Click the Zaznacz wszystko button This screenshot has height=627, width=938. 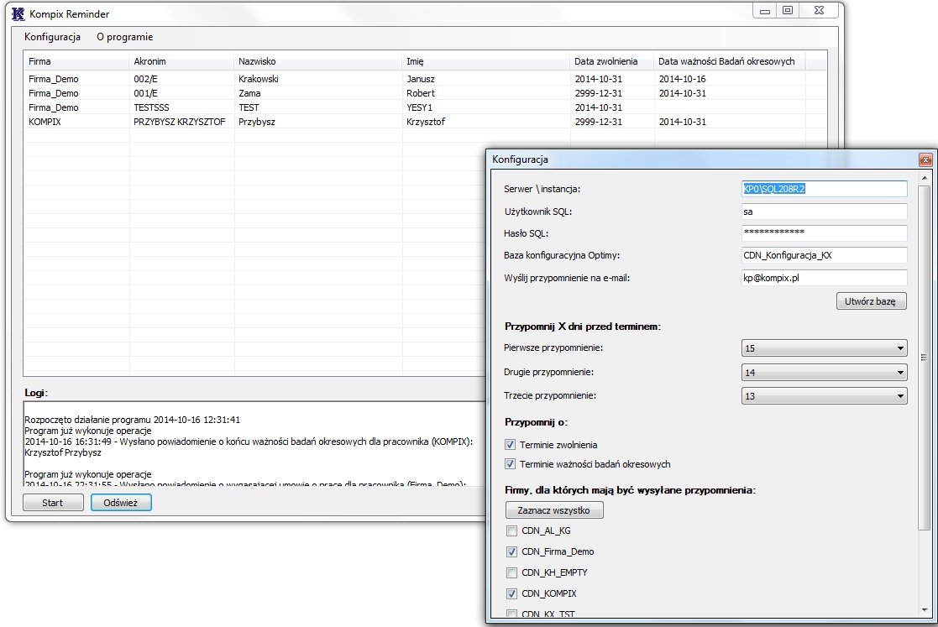point(554,509)
